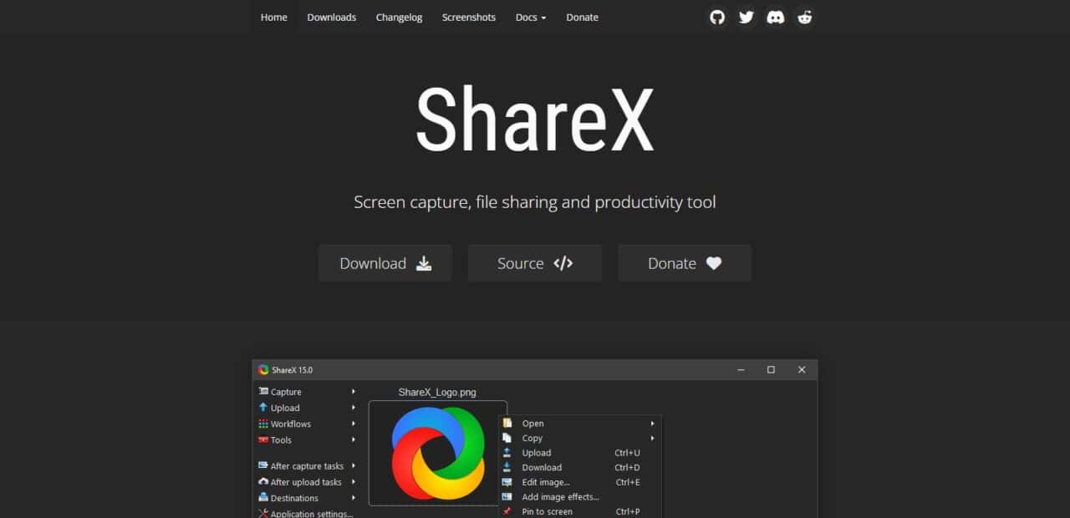Viewport: 1070px width, 518px height.
Task: Choose Add image effects... menu entry
Action: click(x=560, y=496)
